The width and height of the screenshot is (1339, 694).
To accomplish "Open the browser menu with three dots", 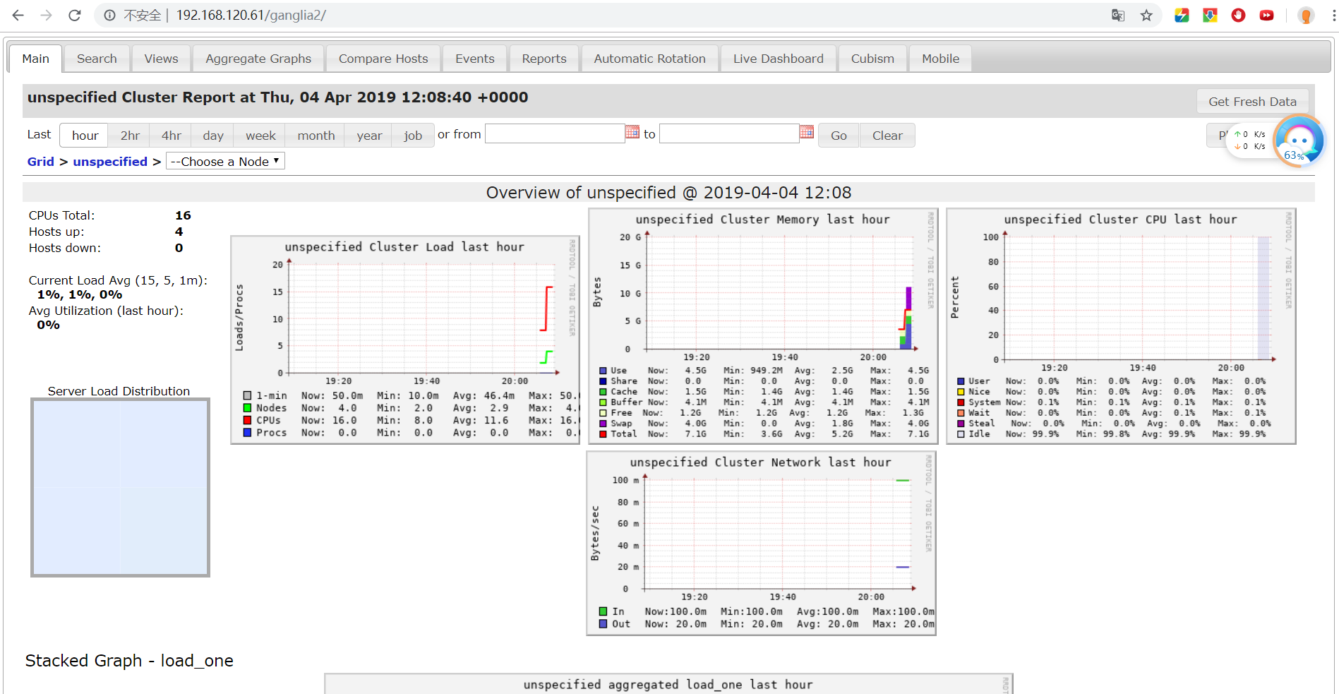I will (x=1333, y=15).
